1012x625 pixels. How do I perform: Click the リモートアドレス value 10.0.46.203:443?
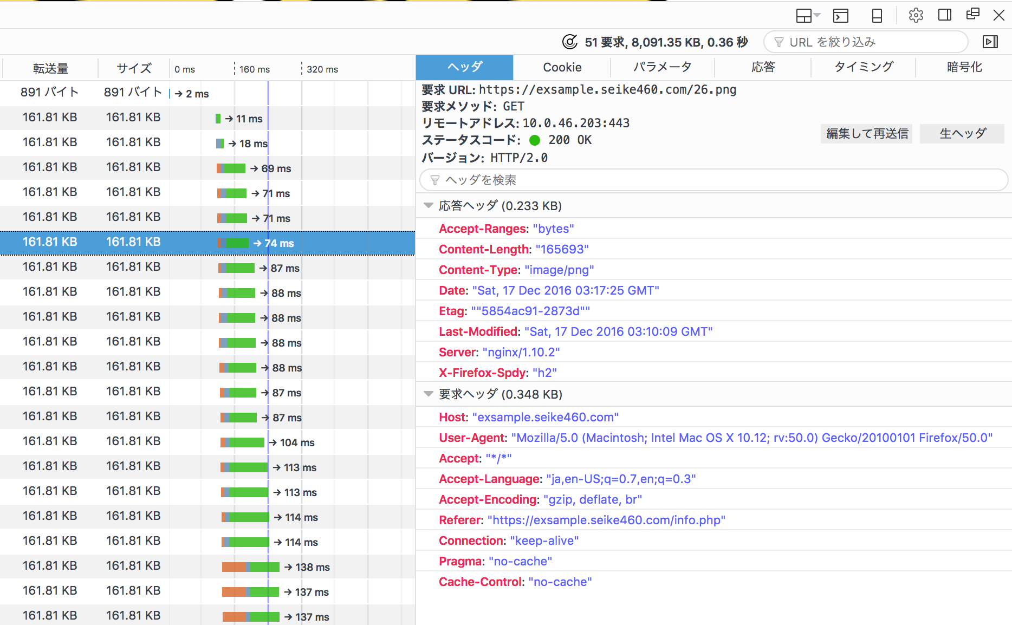[x=576, y=123]
